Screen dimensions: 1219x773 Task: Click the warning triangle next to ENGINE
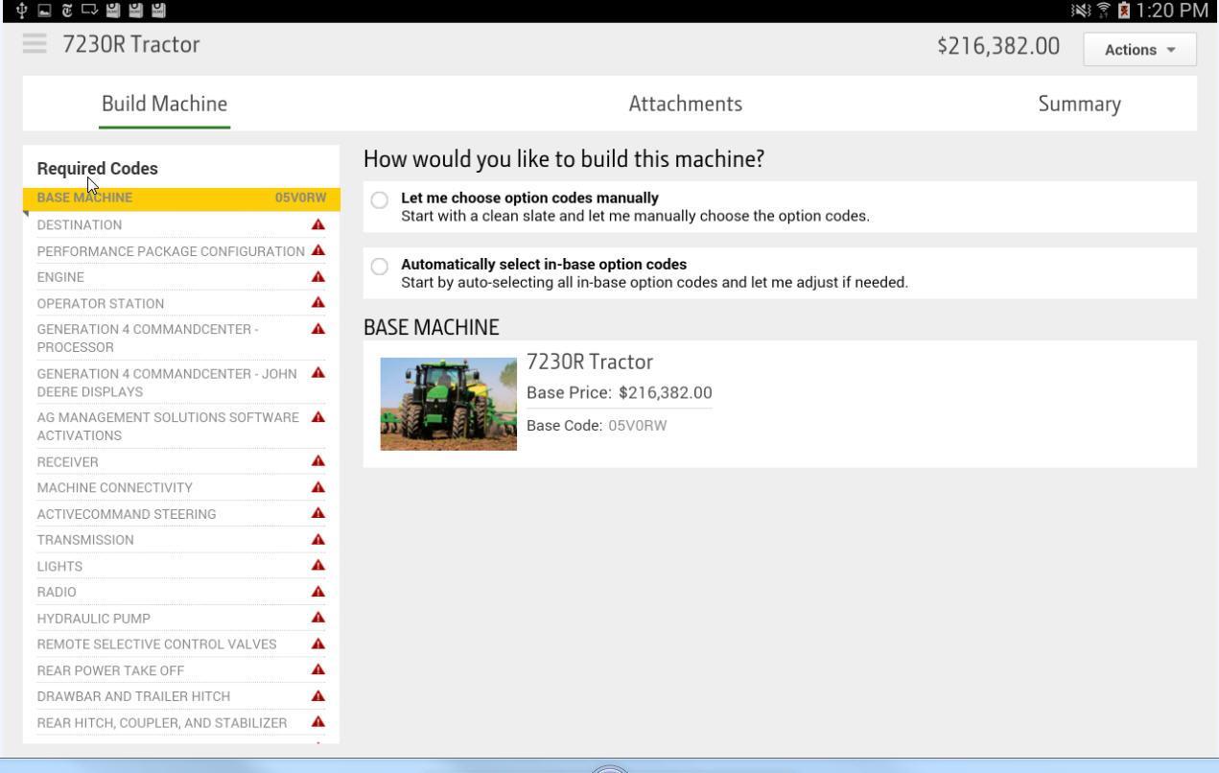(x=318, y=277)
